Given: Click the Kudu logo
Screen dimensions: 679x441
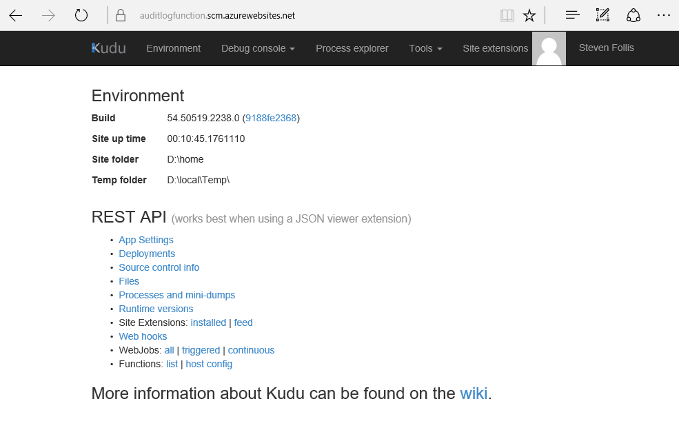Looking at the screenshot, I should click(109, 48).
